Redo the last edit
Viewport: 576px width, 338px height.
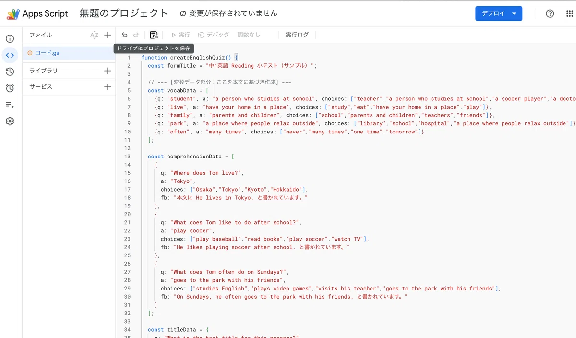click(x=136, y=35)
